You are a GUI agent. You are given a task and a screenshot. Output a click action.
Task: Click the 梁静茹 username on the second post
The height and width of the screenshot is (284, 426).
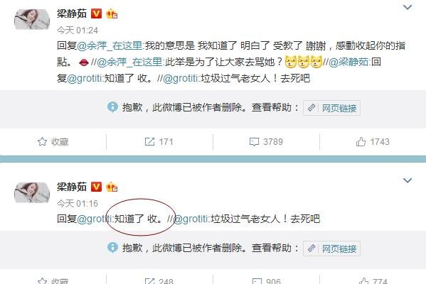pos(72,187)
